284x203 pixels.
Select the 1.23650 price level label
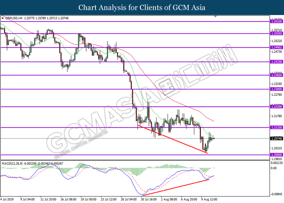(x=276, y=75)
